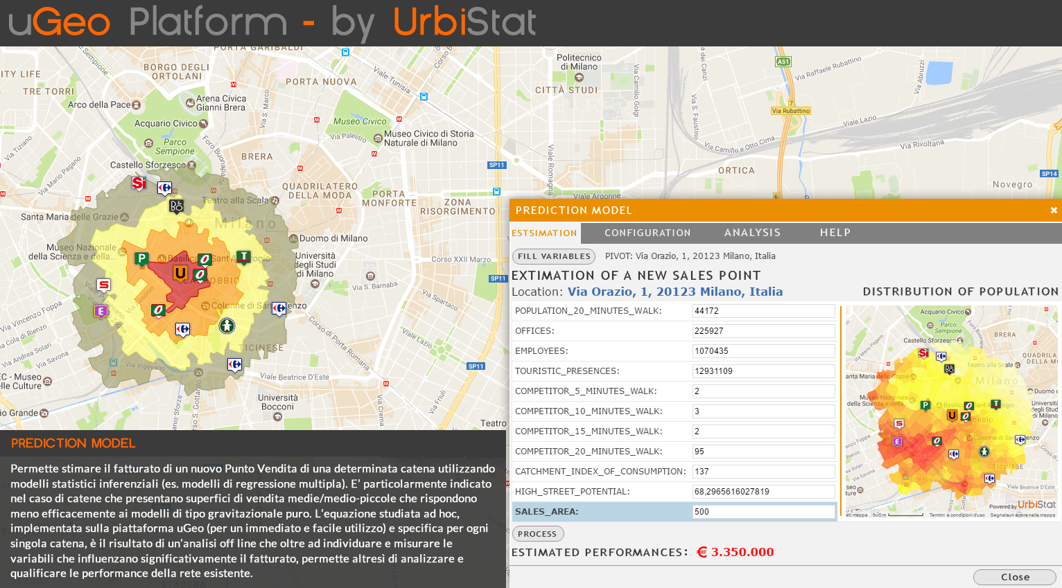
Task: Click the U pivot marker in distribution map
Action: [952, 416]
